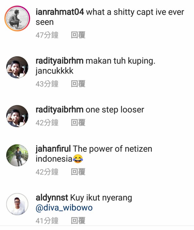Open the @diva_wibowo mention

point(64,208)
